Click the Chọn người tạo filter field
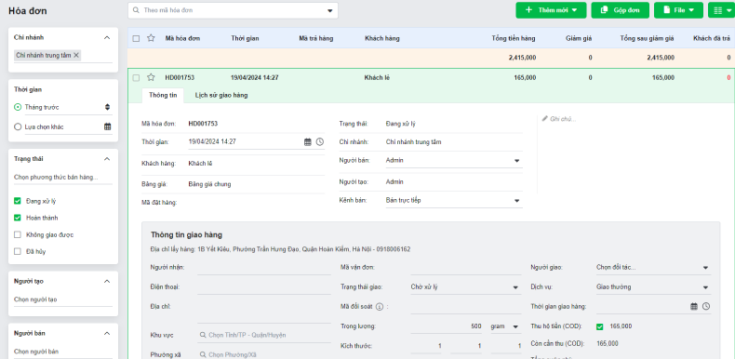The image size is (735, 359). tap(63, 299)
